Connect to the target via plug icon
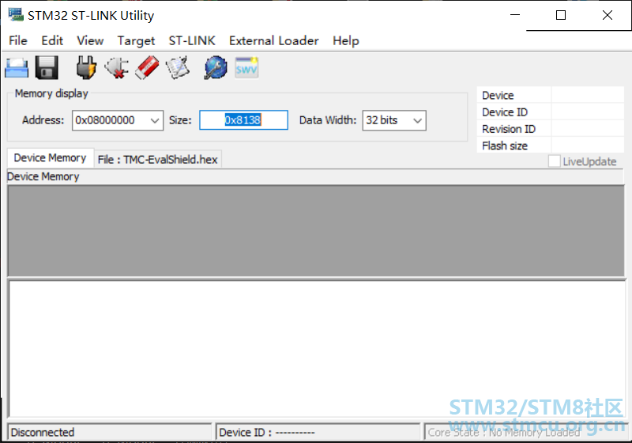Screen dimensions: 632x443 pos(86,67)
